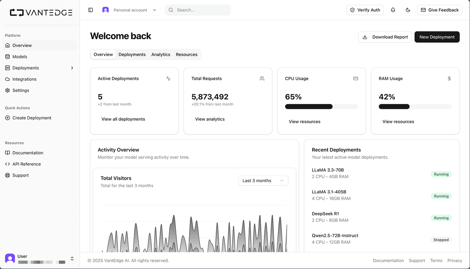Click inside the Search field
This screenshot has width=470, height=269.
pyautogui.click(x=198, y=10)
